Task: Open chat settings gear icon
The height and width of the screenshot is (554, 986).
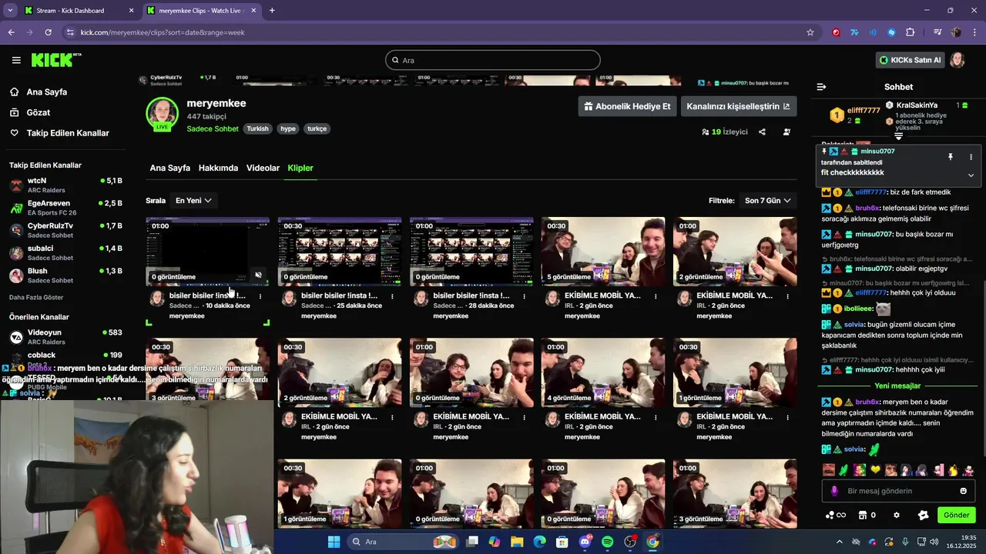Action: point(896,515)
